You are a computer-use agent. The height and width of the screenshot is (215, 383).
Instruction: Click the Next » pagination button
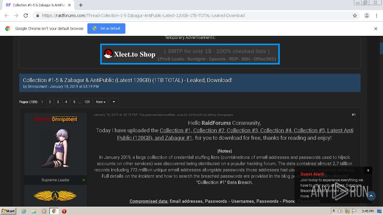[x=101, y=102]
